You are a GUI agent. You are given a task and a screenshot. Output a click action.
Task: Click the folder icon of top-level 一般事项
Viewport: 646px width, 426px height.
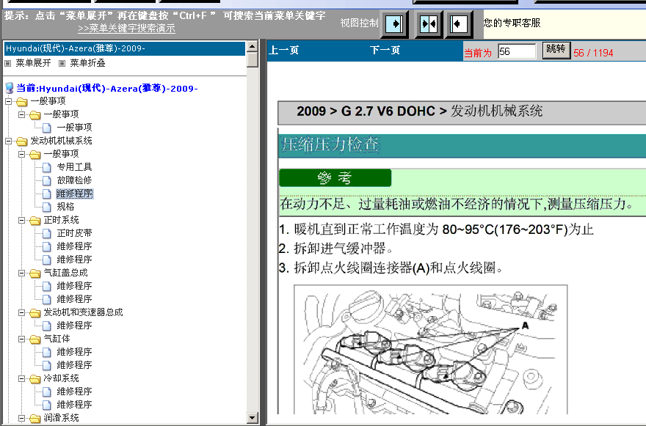22,101
